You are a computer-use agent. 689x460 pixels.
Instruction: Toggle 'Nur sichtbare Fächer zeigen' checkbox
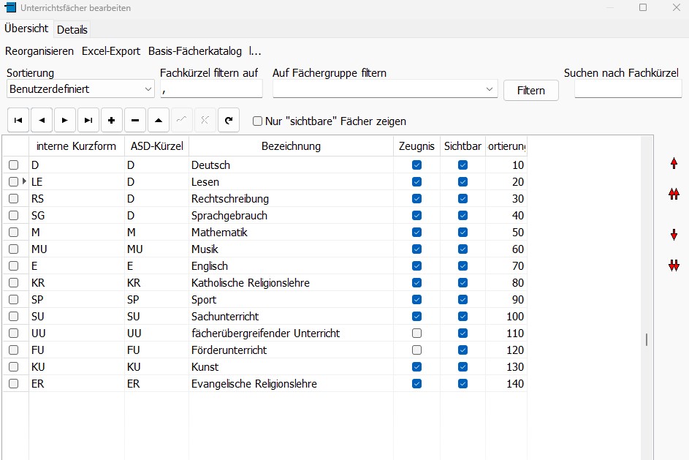coord(257,121)
